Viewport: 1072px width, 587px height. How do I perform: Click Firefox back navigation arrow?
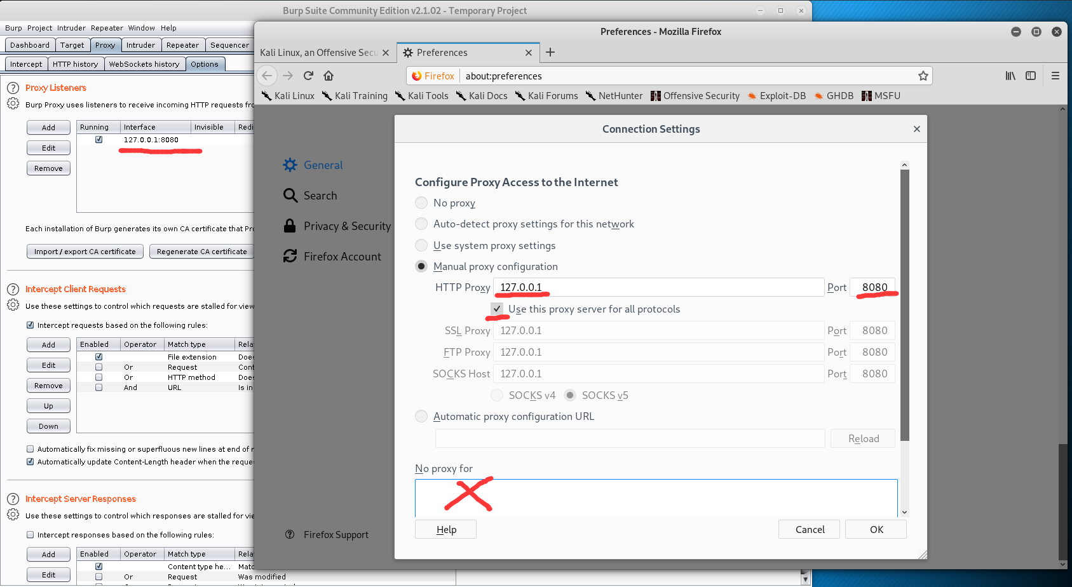268,76
